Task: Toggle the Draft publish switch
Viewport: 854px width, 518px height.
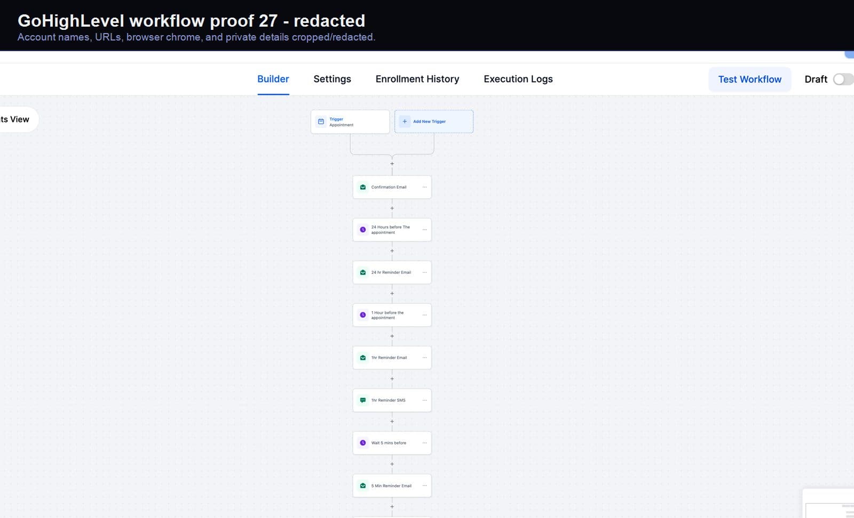Action: click(843, 79)
